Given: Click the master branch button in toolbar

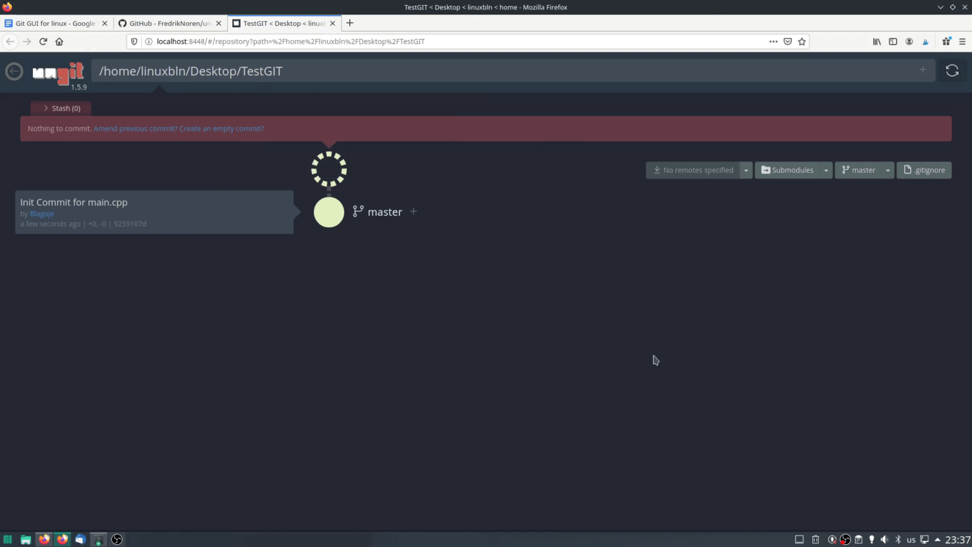Looking at the screenshot, I should (x=858, y=170).
